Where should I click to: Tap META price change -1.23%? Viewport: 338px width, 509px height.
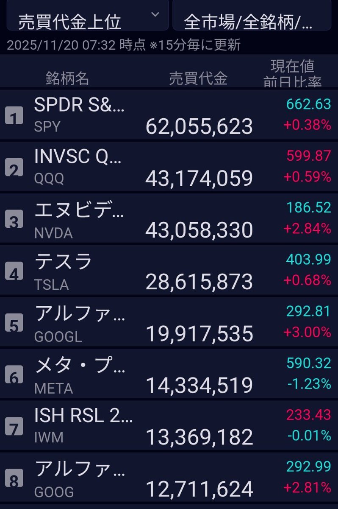[x=309, y=384]
